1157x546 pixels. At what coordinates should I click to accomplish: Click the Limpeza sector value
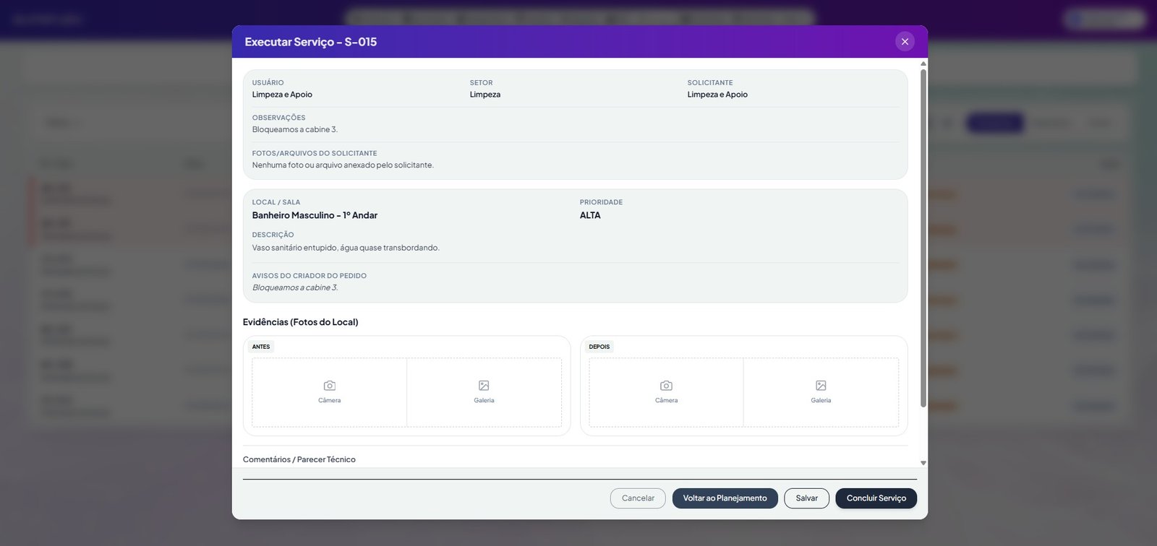[485, 95]
